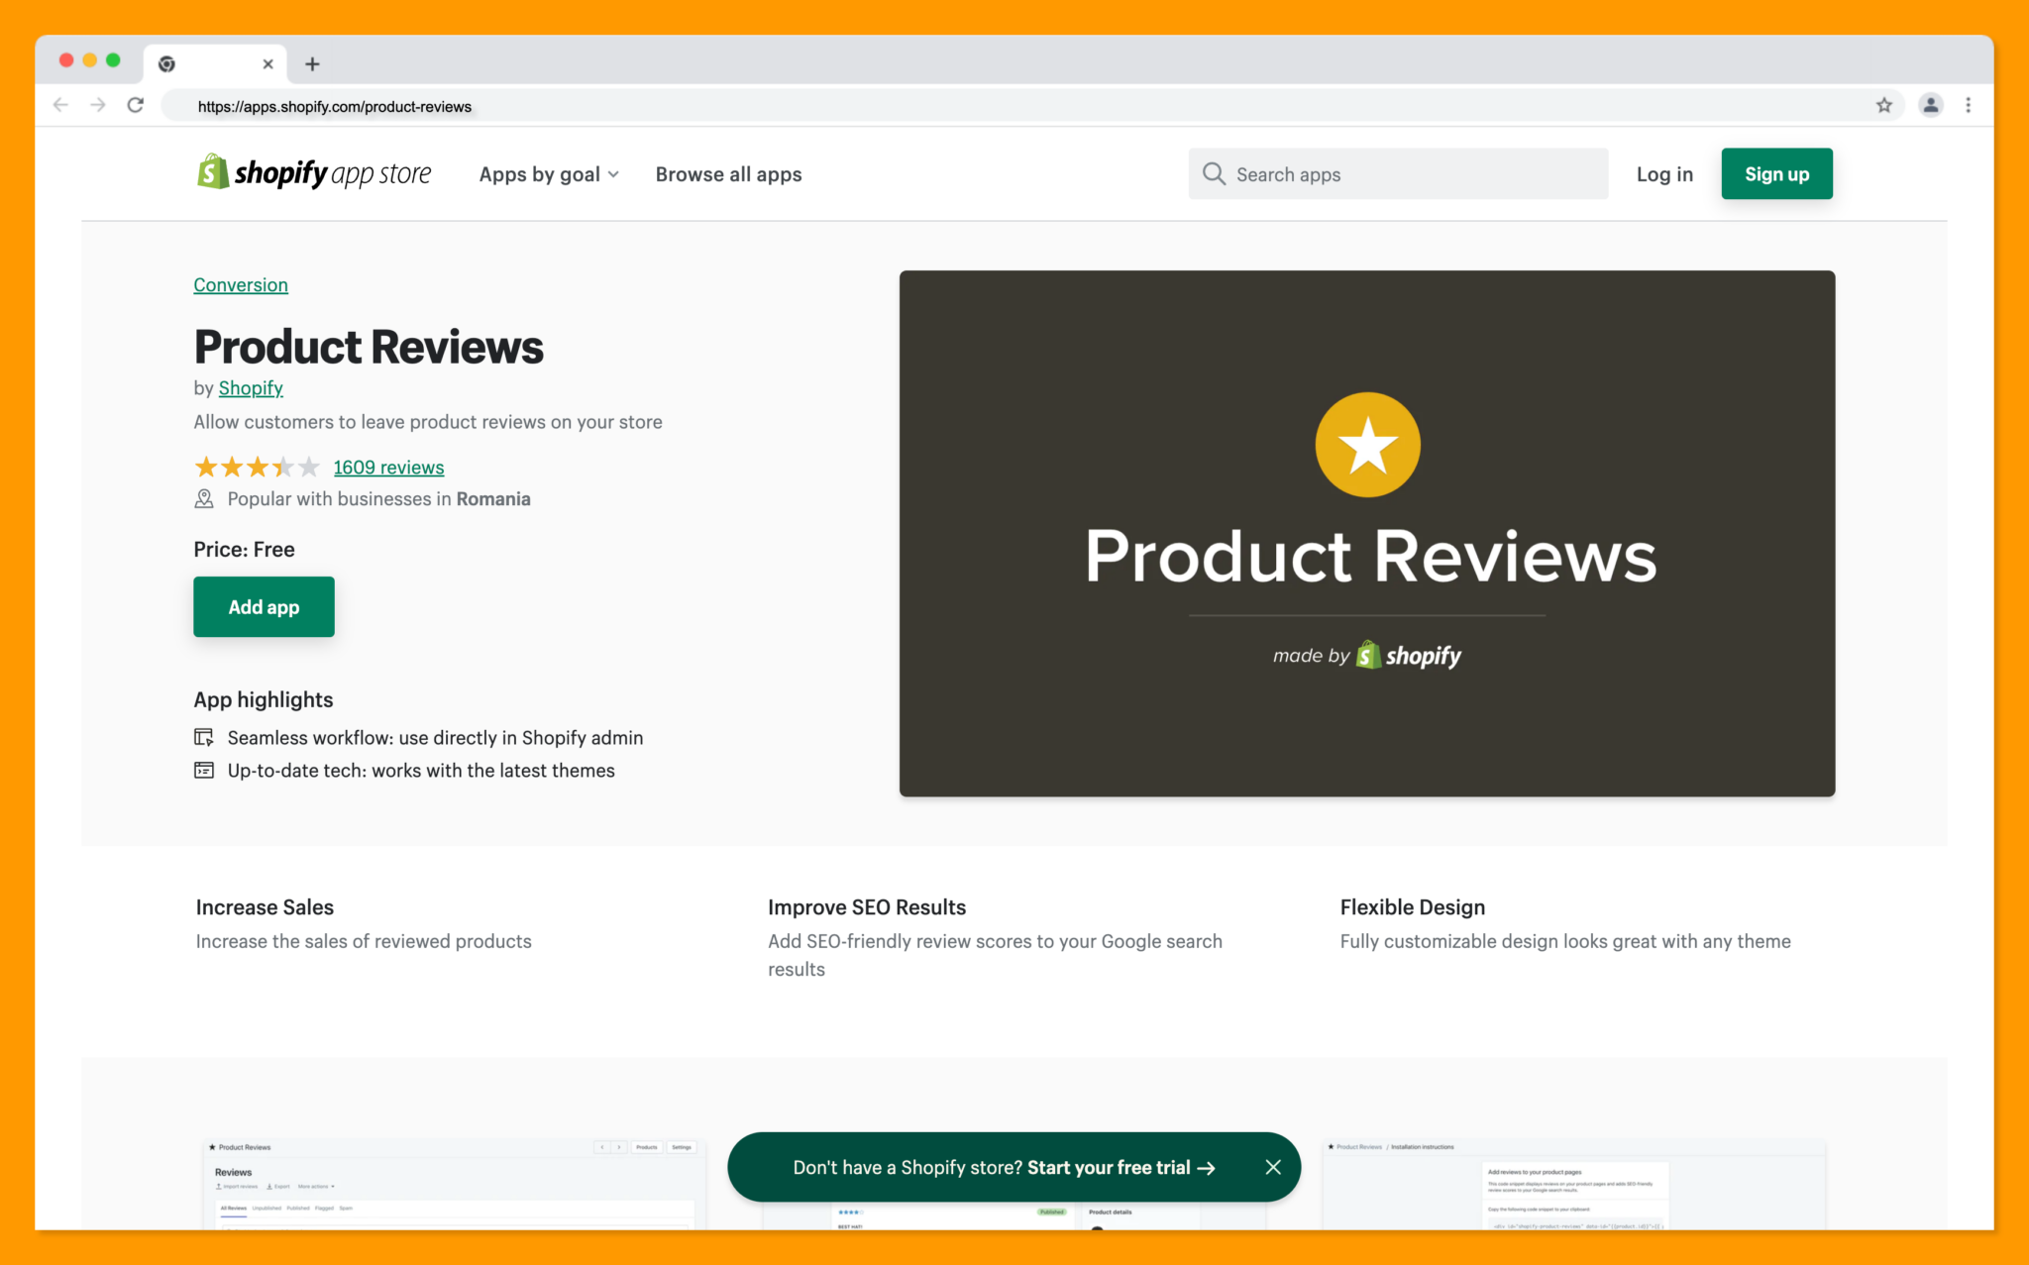Reload the page using the refresh icon

[x=136, y=105]
